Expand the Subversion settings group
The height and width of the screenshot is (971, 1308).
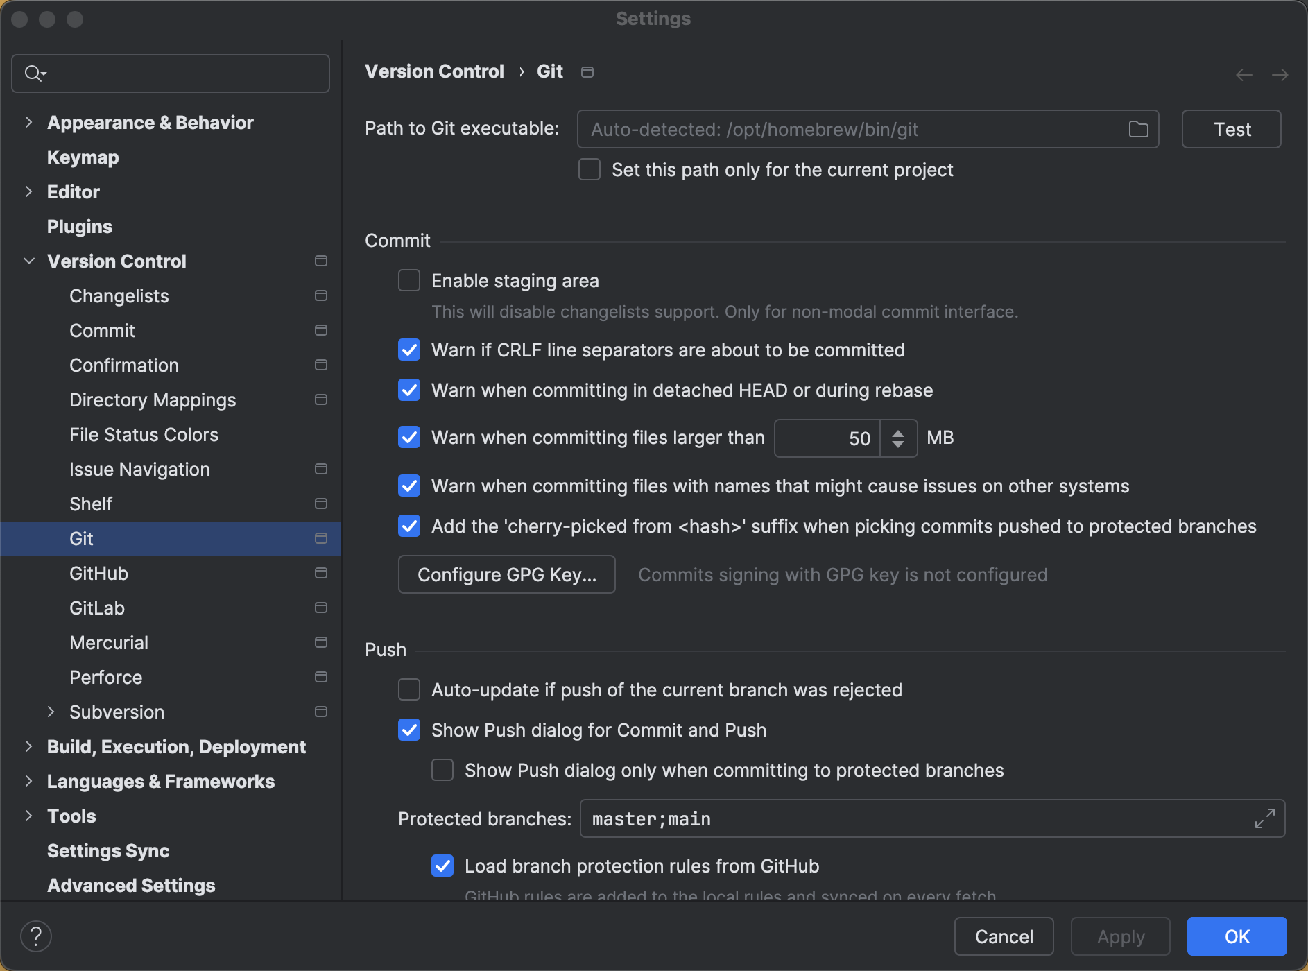pos(51,712)
